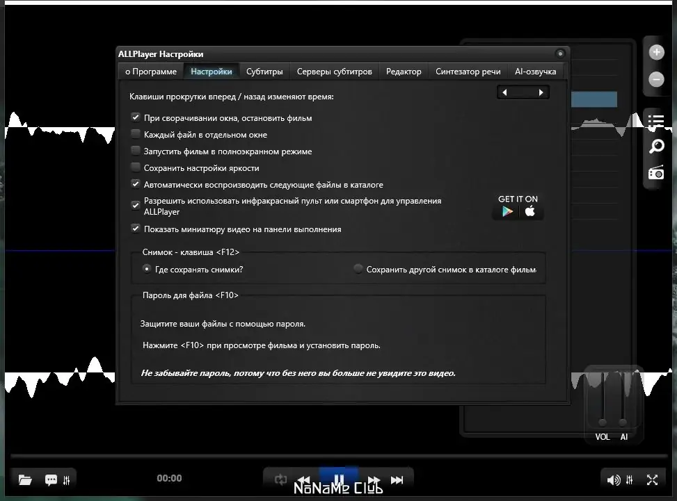Click the fast-forward button
Viewport: 677px width, 501px height.
pos(374,479)
